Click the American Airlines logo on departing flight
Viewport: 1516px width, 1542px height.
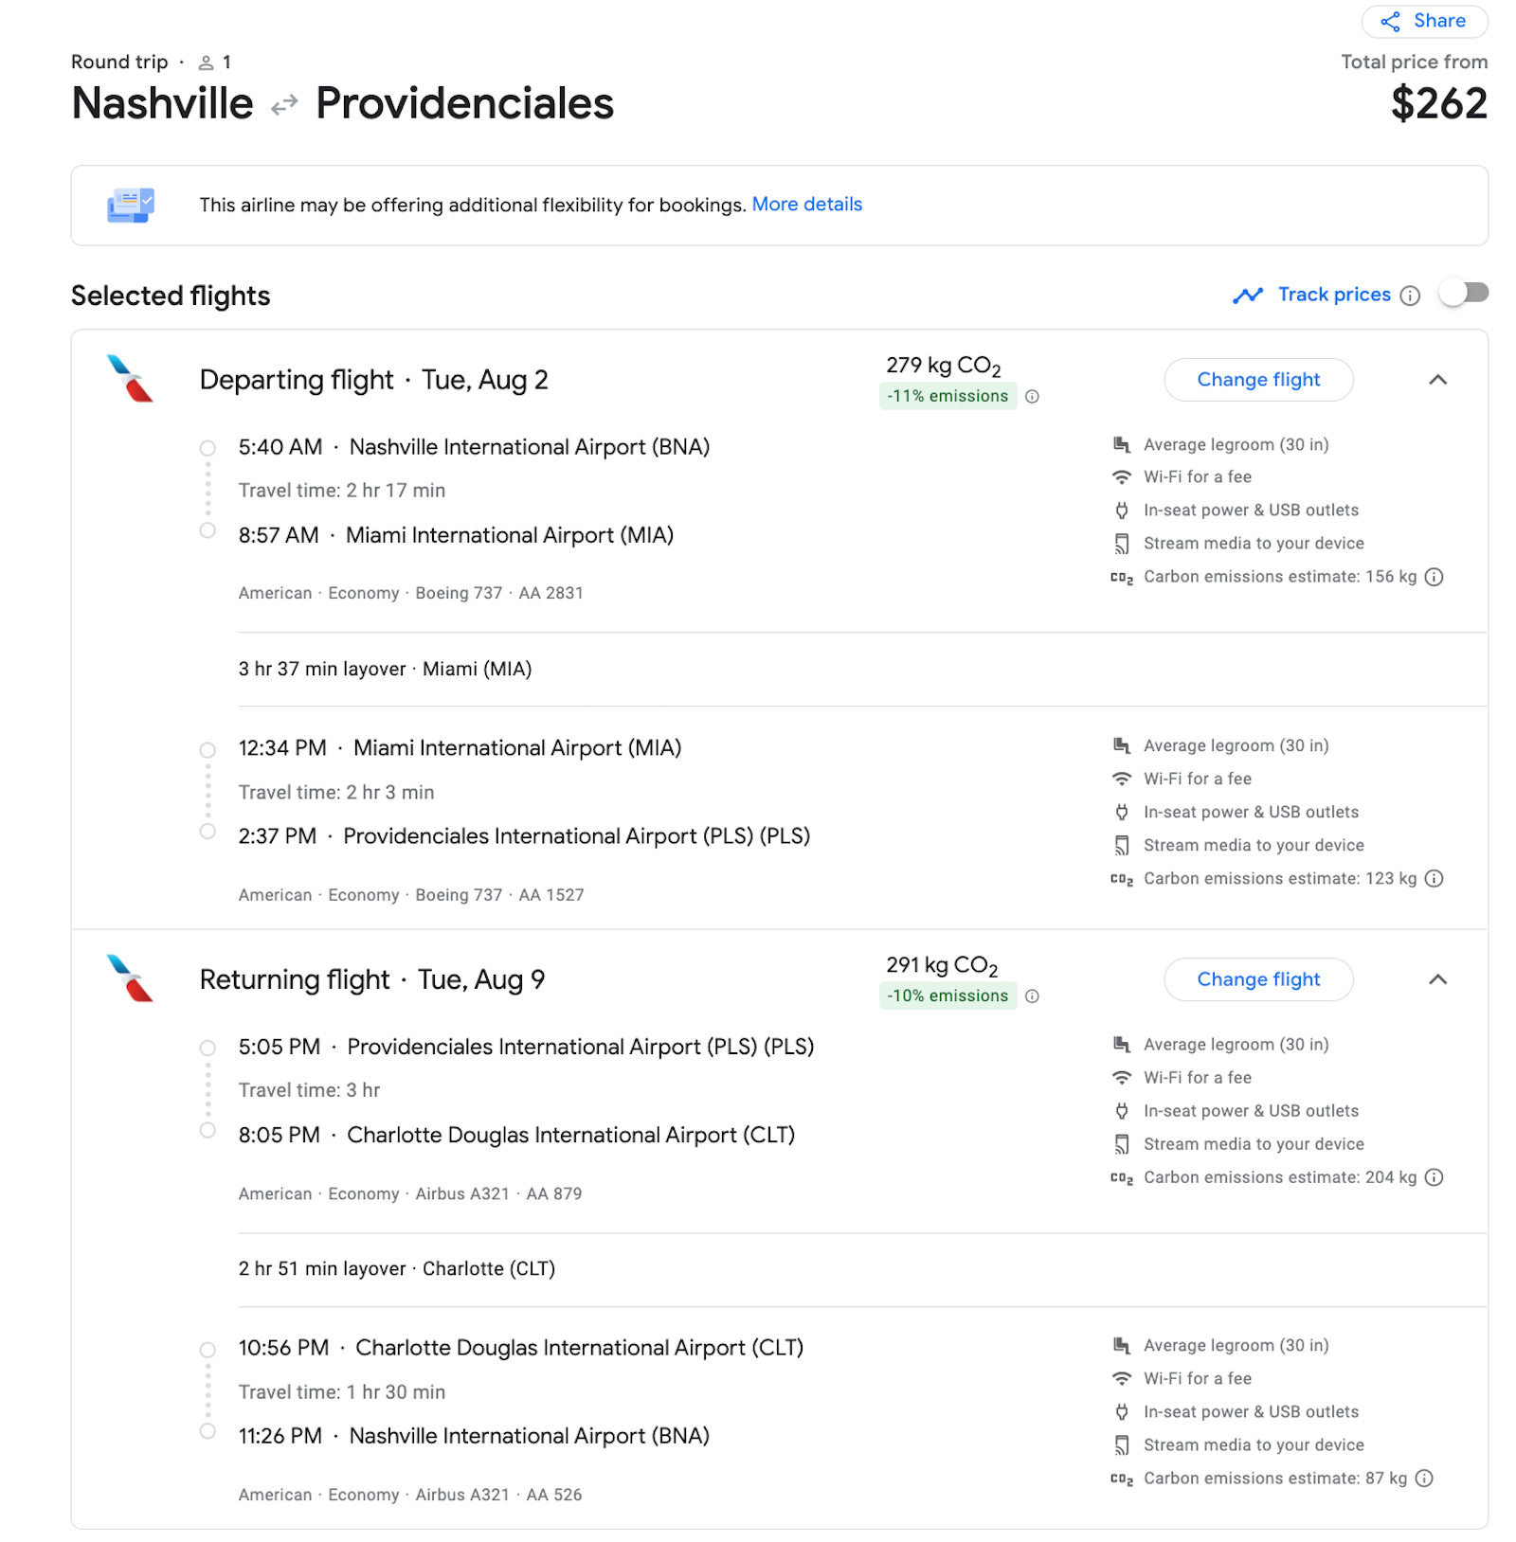130,379
